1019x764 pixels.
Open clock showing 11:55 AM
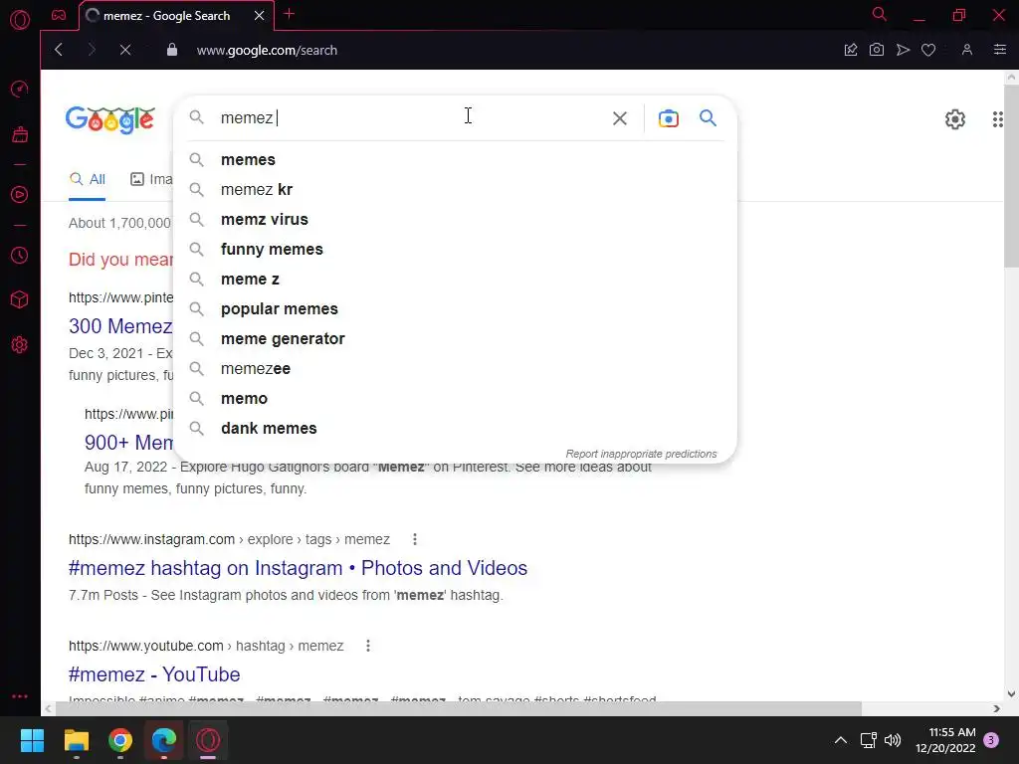click(945, 740)
